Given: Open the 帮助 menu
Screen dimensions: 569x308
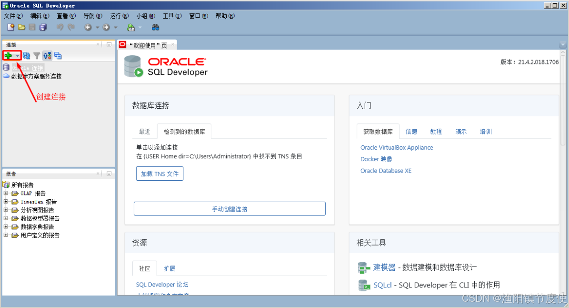Looking at the screenshot, I should click(225, 16).
